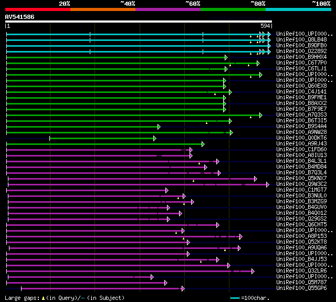
Task: Open hit UniRef100_C6T7P0
Action: point(301,63)
